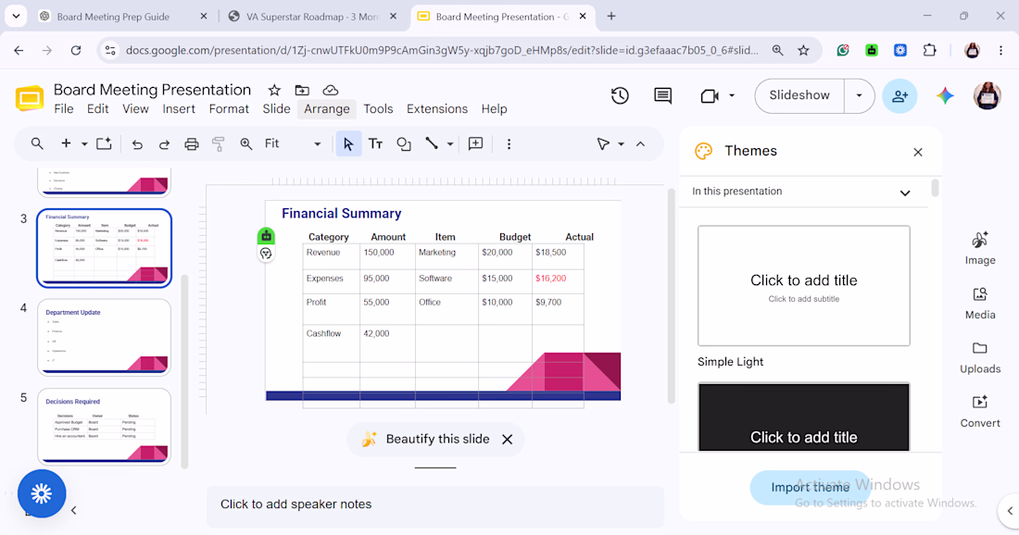Image resolution: width=1019 pixels, height=535 pixels.
Task: Select slide 4 Department Update thumbnail
Action: click(x=104, y=337)
